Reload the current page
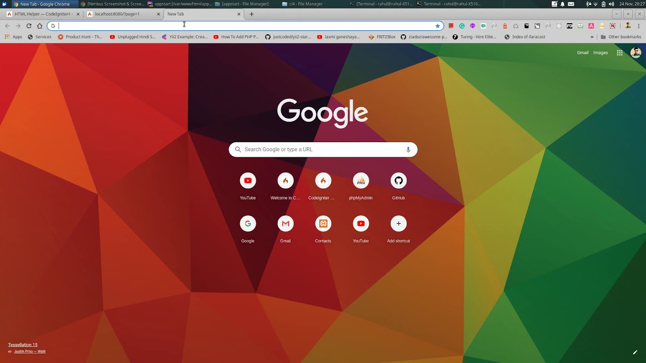646x363 pixels. (29, 26)
